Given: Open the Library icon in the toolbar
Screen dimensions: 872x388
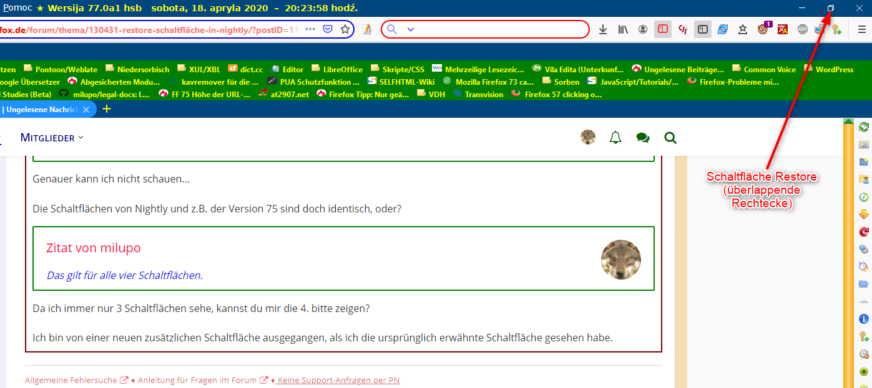Looking at the screenshot, I should 623,29.
